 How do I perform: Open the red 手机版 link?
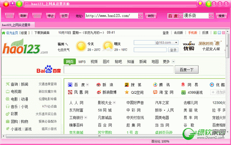click(x=192, y=33)
